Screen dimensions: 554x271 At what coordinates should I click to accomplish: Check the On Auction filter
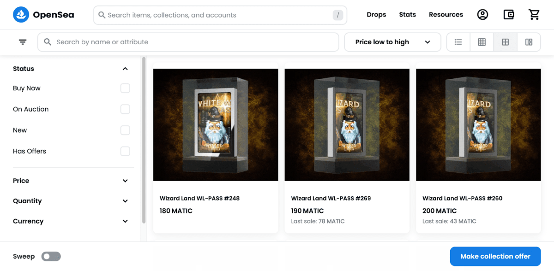[x=125, y=109]
